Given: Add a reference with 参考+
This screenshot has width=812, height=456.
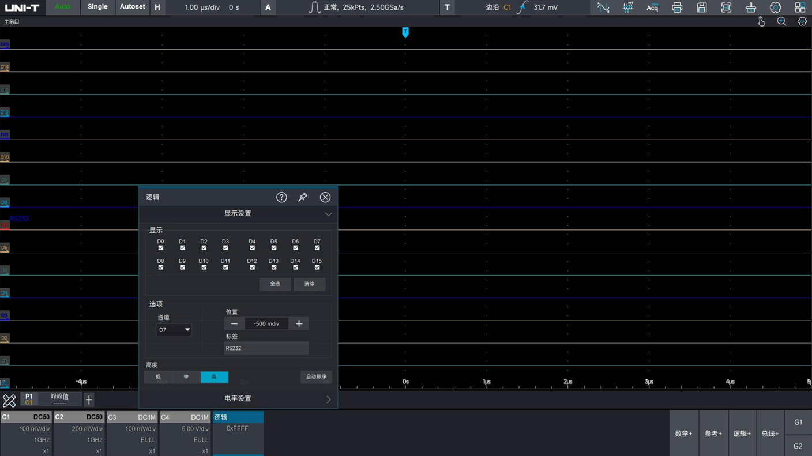Looking at the screenshot, I should 713,434.
